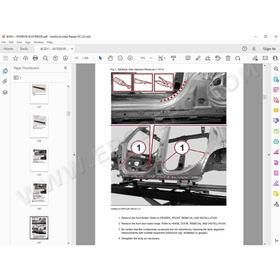
Task: Activate the Hand pan tool
Action: [110, 58]
